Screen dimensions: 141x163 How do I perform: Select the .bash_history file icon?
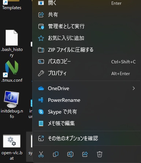click(x=12, y=38)
